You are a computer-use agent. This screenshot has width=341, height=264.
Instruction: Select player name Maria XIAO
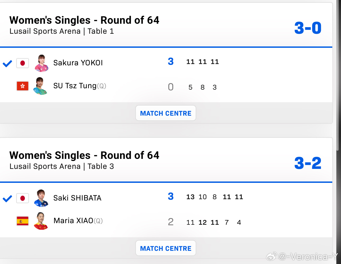73,221
